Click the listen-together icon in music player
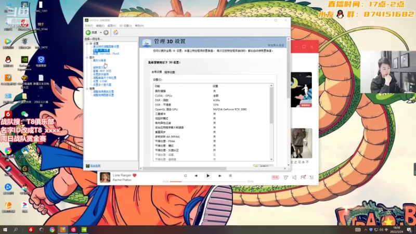 pos(303,177)
